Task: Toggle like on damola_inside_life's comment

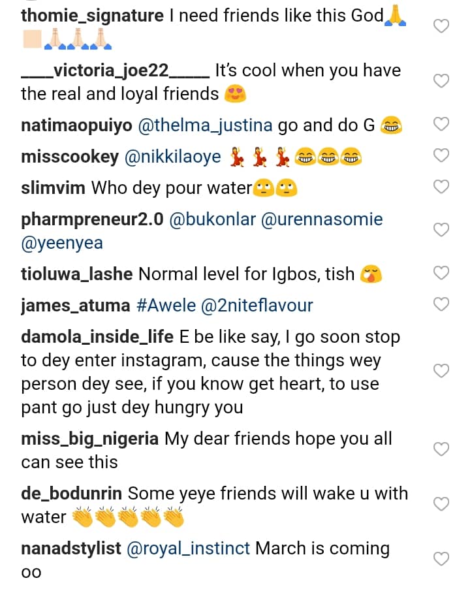Action: pyautogui.click(x=442, y=371)
